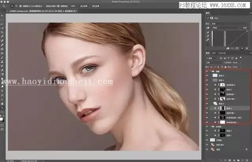Pick the black point eyedropper in Curves
The width and height of the screenshot is (252, 162).
click(x=208, y=32)
